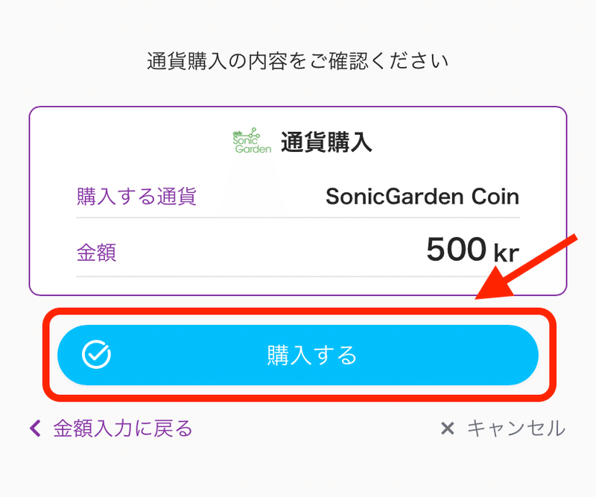596x497 pixels.
Task: Click the 購入する text on blue button
Action: coord(312,355)
